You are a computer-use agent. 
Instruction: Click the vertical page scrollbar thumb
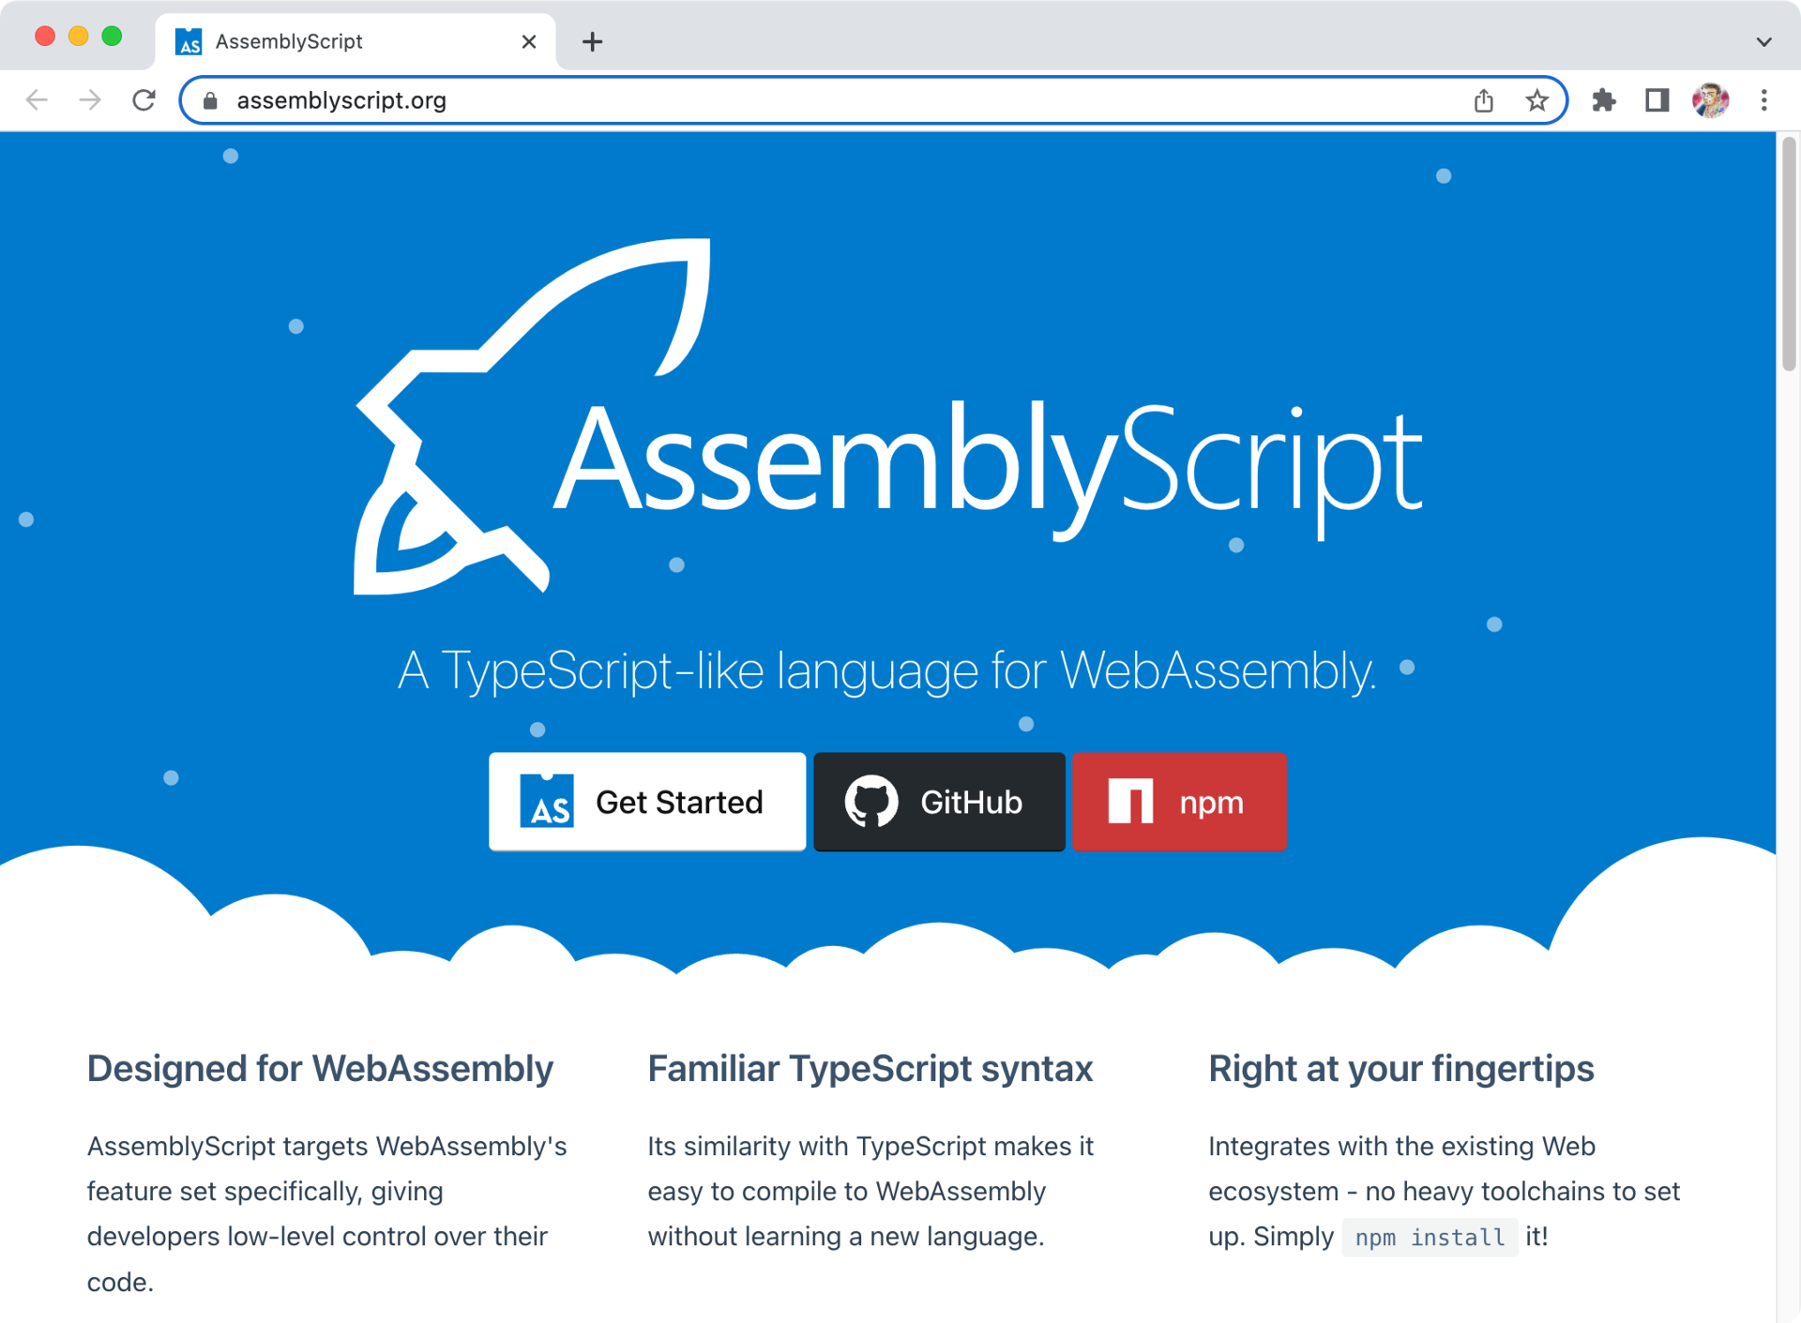point(1789,253)
